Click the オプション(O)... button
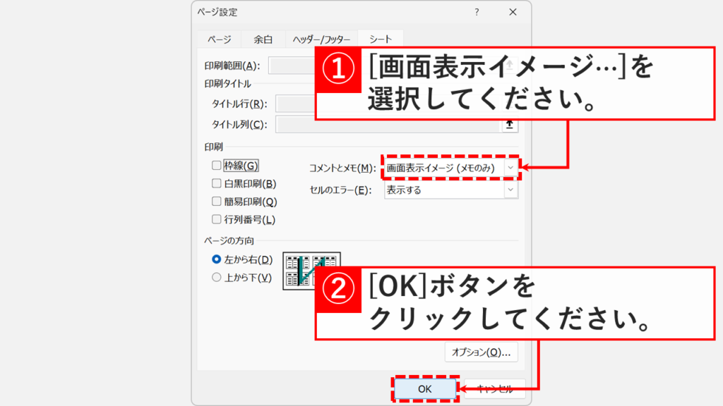The width and height of the screenshot is (723, 406). pyautogui.click(x=482, y=352)
